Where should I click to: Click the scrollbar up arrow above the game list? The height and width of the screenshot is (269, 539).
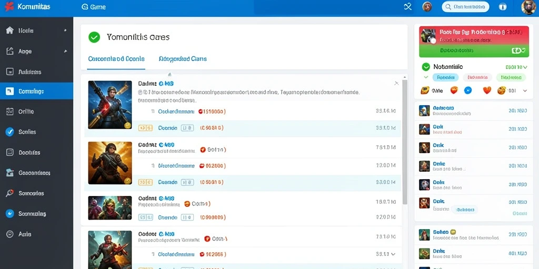(x=405, y=78)
